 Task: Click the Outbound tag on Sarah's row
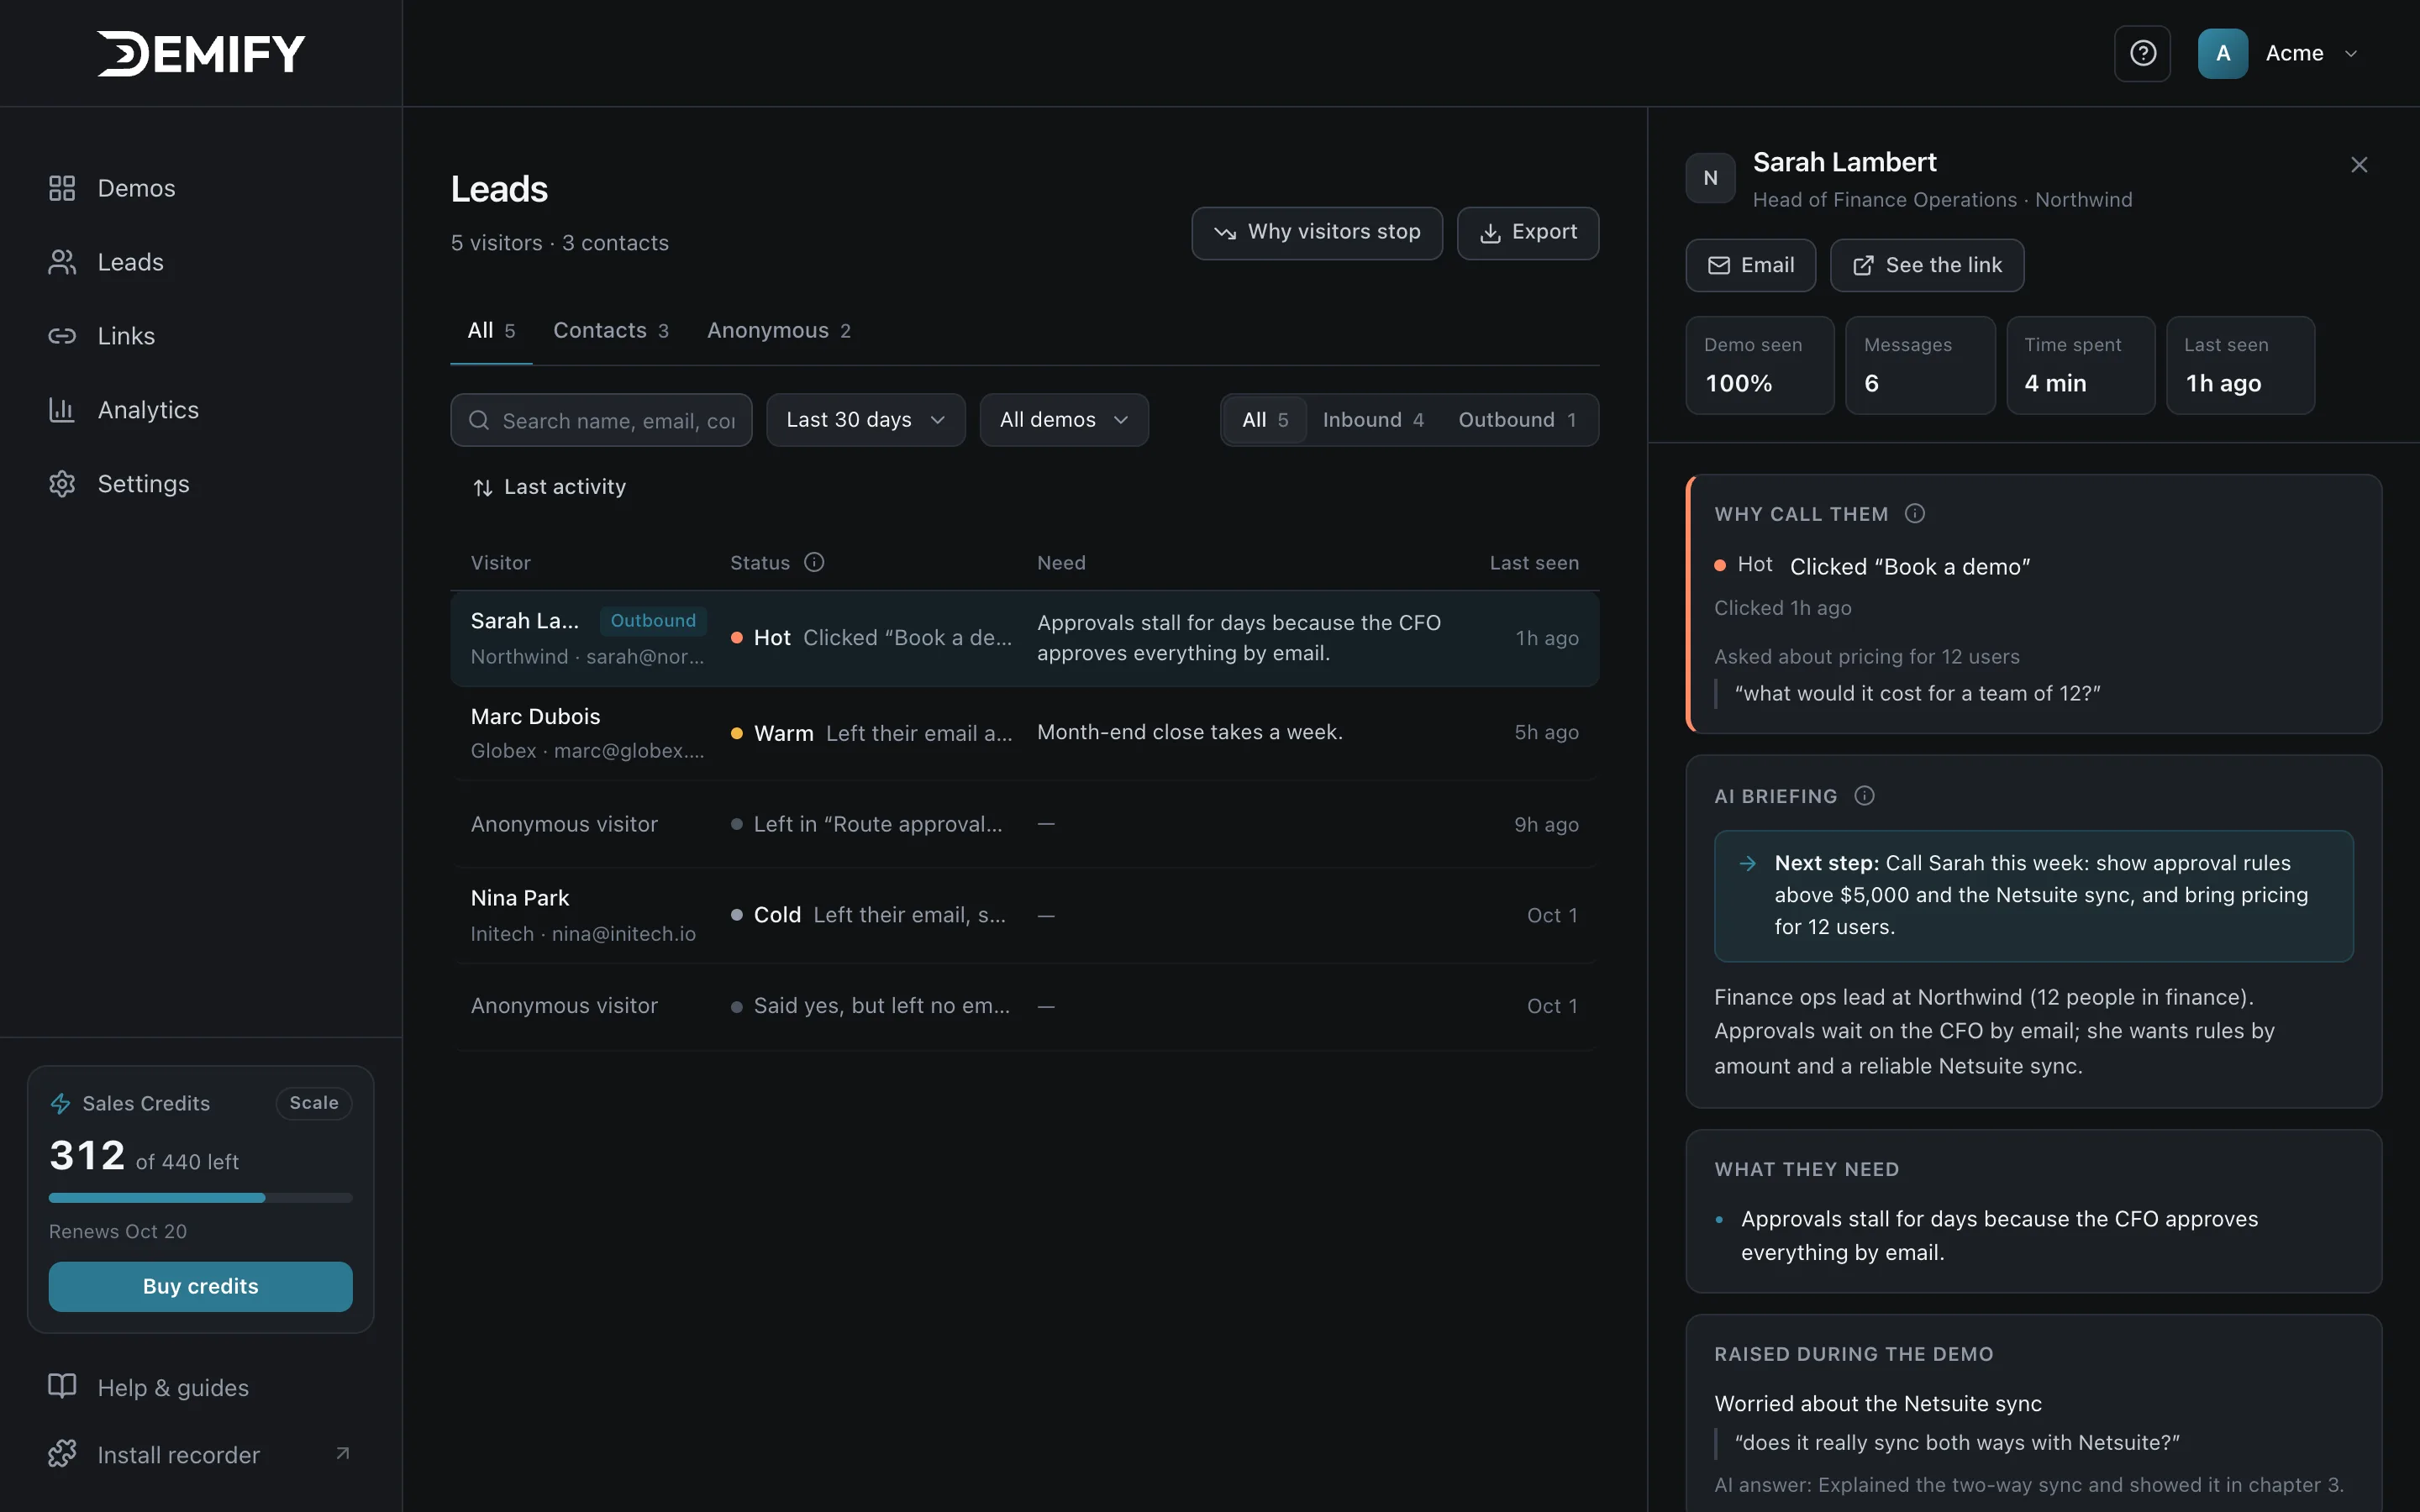(x=653, y=621)
